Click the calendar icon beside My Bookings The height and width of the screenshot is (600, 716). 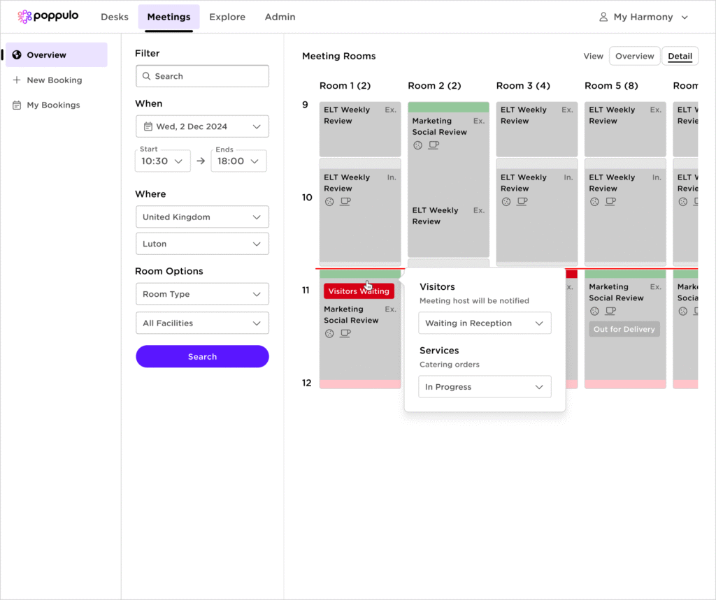17,105
